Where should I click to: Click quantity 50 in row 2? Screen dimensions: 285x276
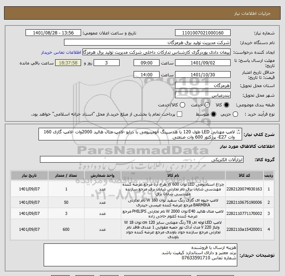pyautogui.click(x=66, y=202)
